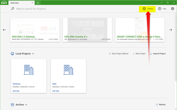Image resolution: width=177 pixels, height=110 pixels.
Task: Choose Import Project
Action: (159, 54)
